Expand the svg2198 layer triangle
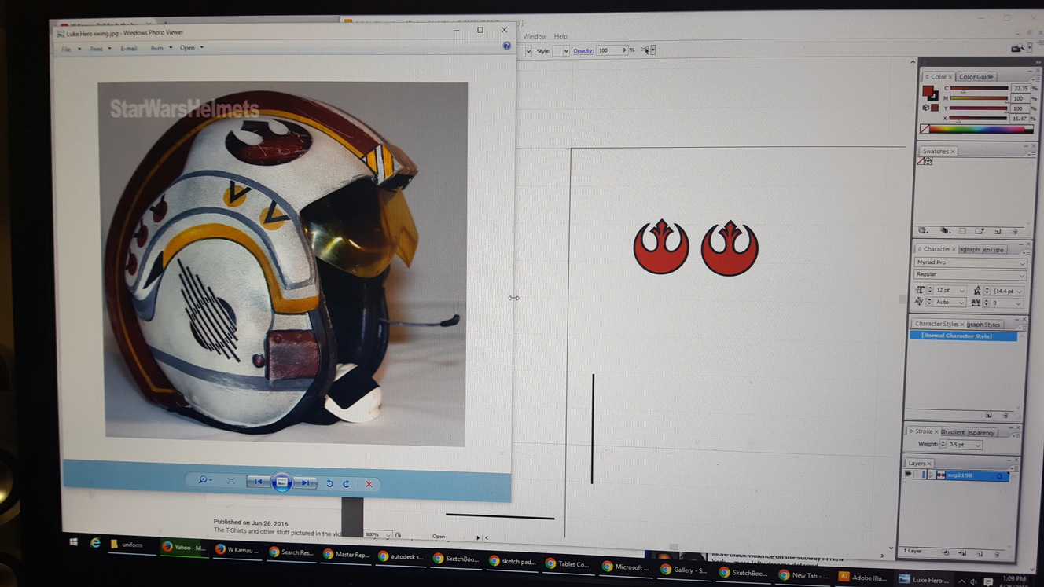 [931, 475]
